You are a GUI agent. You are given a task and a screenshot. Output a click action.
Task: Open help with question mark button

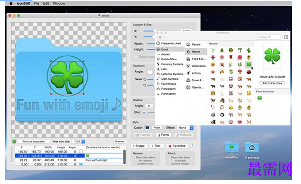click(x=192, y=146)
